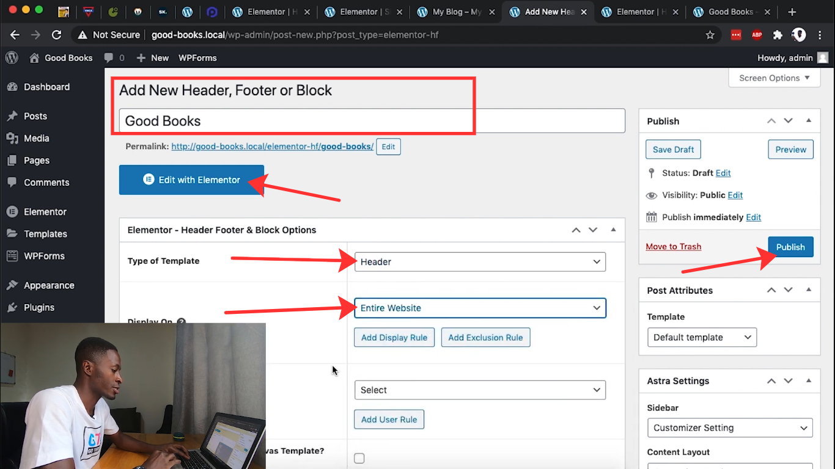Go back using the browser back arrow
The height and width of the screenshot is (469, 835).
(15, 35)
